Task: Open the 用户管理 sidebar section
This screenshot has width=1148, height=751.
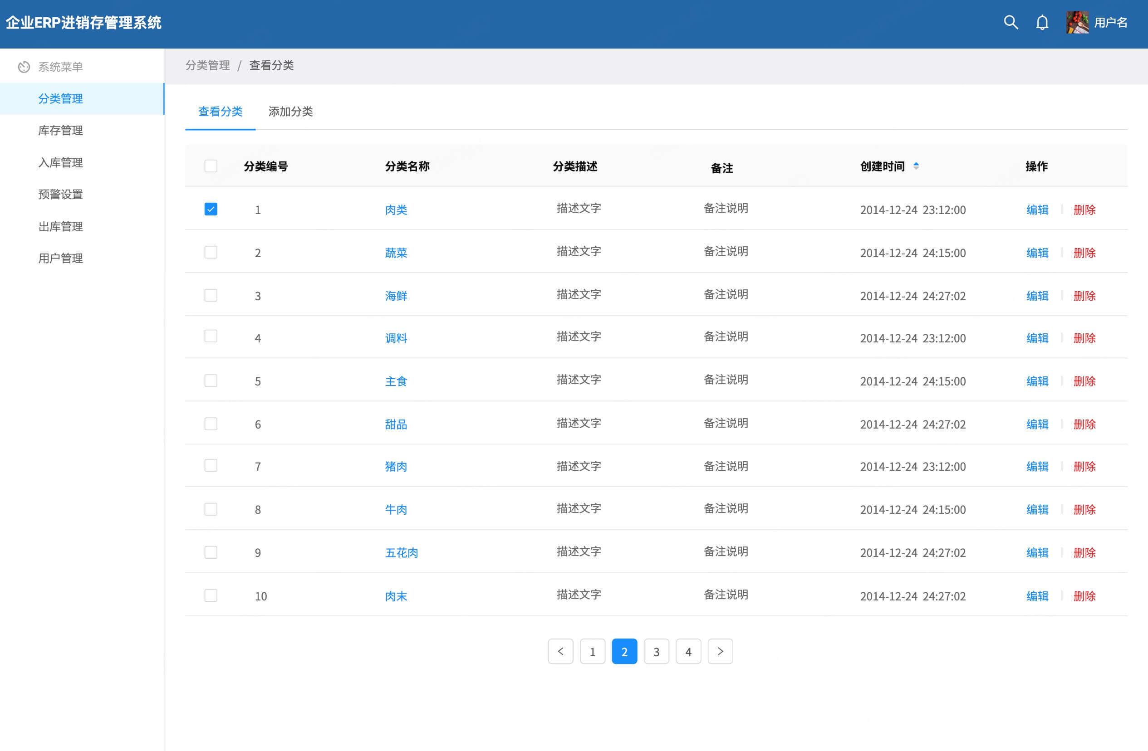Action: [60, 258]
